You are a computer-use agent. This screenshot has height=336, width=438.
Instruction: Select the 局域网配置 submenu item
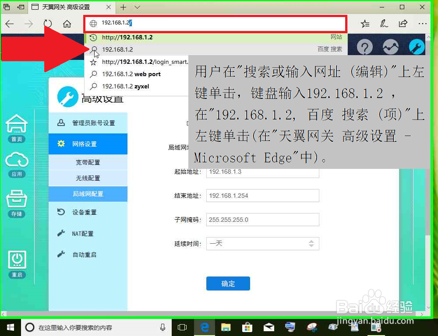[88, 194]
